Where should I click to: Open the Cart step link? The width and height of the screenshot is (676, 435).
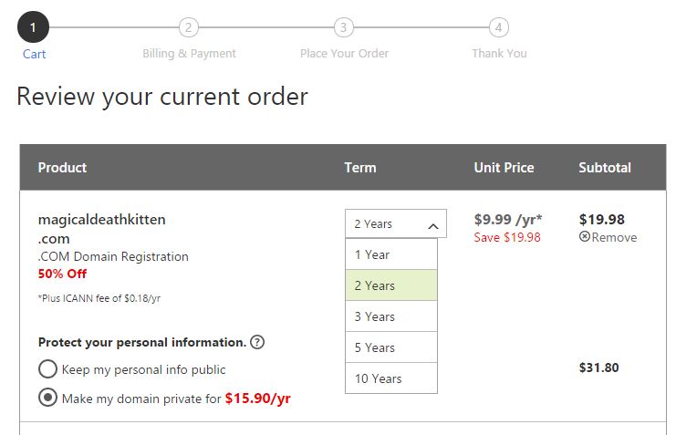point(34,54)
